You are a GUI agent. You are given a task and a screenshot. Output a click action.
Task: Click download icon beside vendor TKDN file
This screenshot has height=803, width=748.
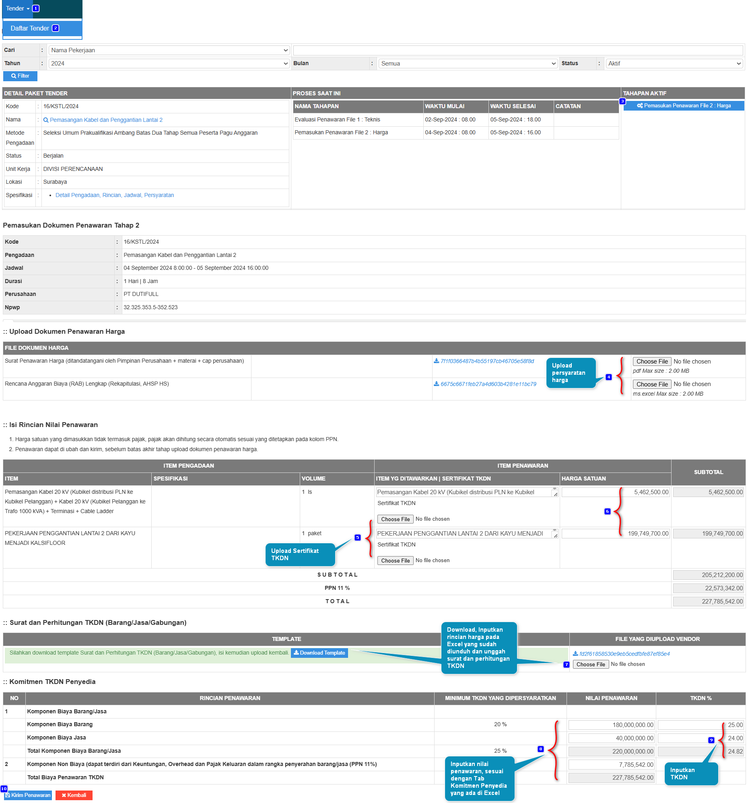pos(575,654)
